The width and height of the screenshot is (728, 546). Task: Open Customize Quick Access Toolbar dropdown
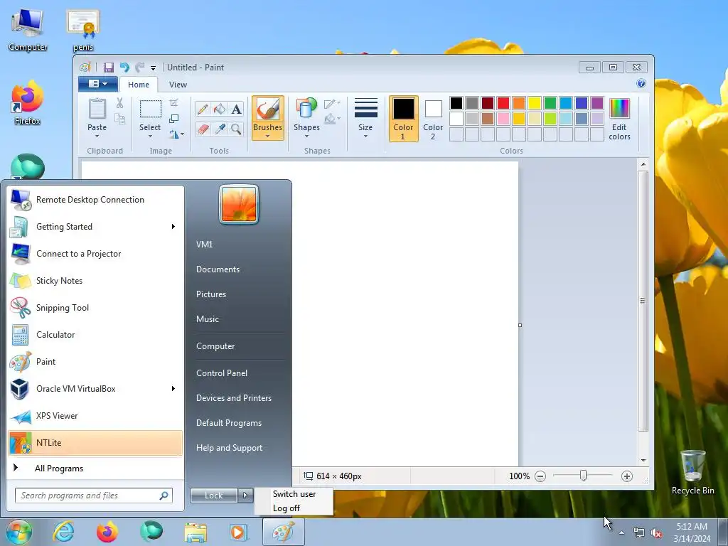click(x=154, y=68)
